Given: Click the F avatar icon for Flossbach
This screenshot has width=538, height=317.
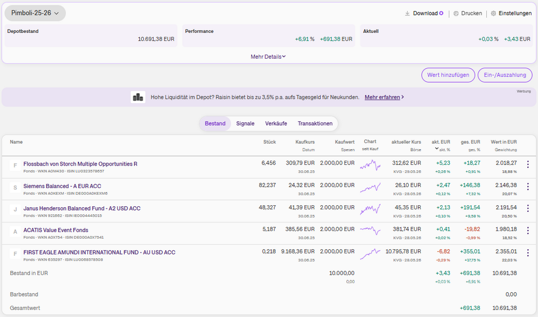Looking at the screenshot, I should [x=15, y=165].
